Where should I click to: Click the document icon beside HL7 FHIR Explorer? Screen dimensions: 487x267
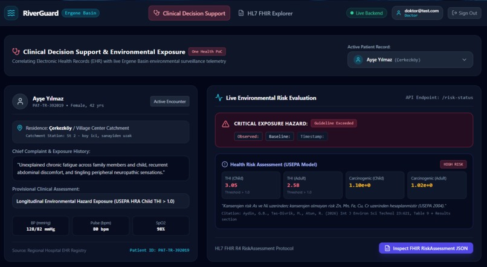coord(241,13)
